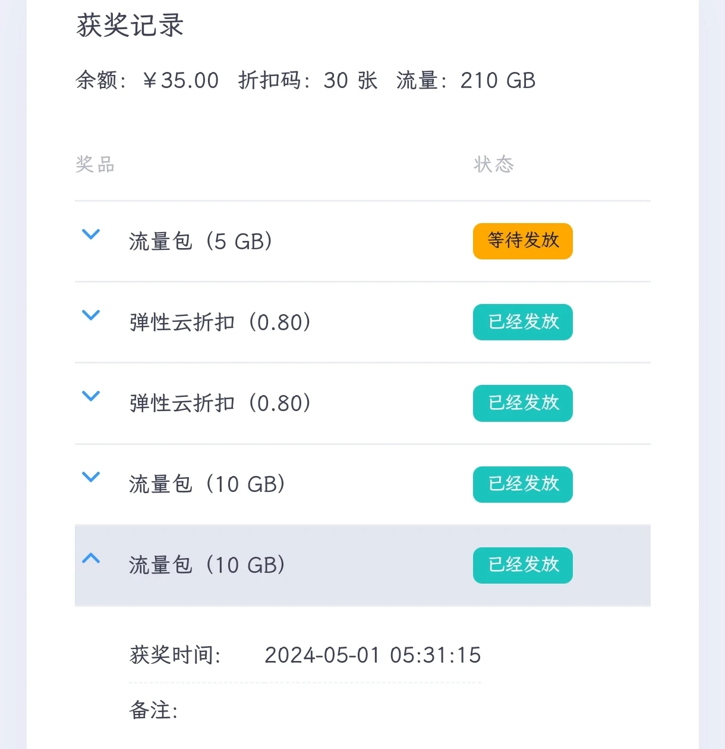Click 已经发放 badge in the highlighted expanded row
The image size is (725, 749).
(522, 565)
